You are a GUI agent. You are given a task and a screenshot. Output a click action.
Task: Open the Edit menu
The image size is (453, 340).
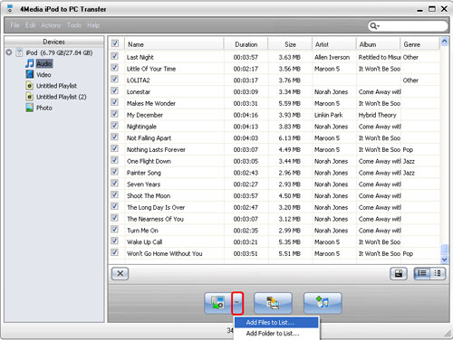coord(30,25)
